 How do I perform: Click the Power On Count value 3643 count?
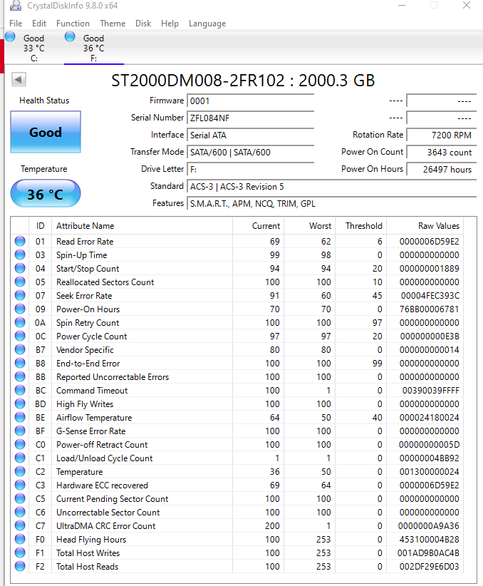[442, 152]
